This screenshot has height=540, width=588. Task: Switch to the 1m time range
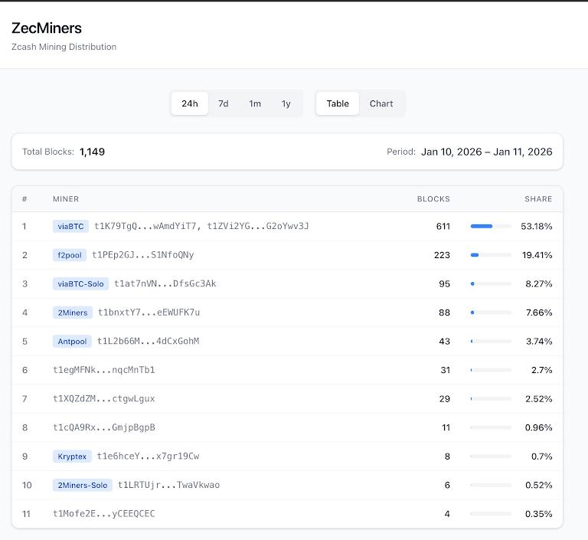click(255, 103)
